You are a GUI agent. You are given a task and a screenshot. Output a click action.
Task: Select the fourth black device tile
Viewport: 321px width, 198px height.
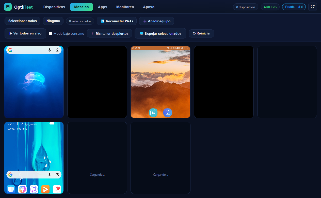[224, 82]
